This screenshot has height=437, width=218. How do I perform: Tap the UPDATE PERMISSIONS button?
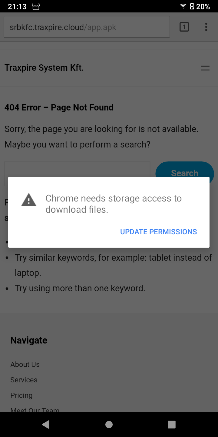[158, 232]
